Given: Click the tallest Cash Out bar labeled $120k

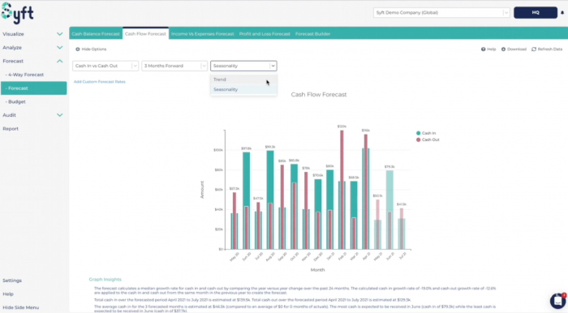Looking at the screenshot, I should coord(342,190).
